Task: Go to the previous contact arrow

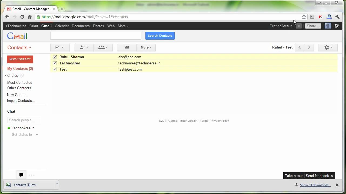Action: click(x=300, y=47)
